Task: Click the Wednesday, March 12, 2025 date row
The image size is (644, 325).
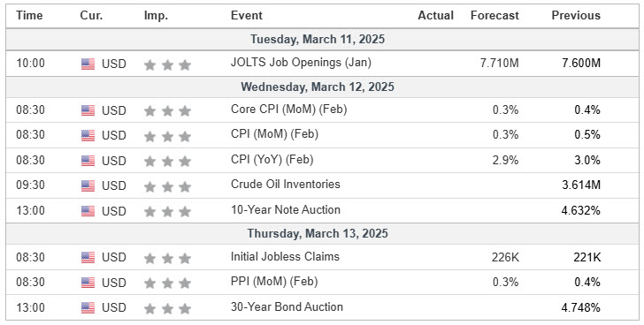Action: pyautogui.click(x=322, y=87)
